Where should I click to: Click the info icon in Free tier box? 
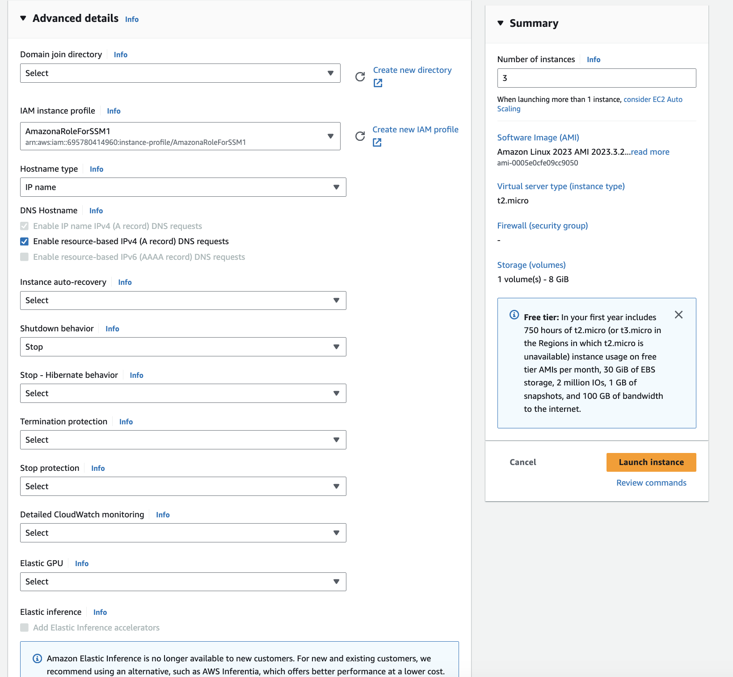point(514,315)
